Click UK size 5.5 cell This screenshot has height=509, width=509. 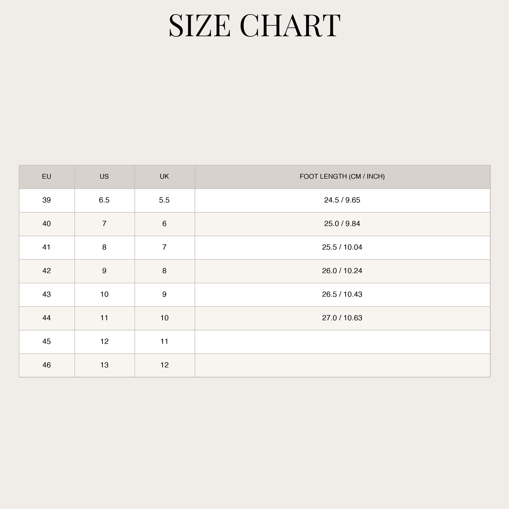(x=164, y=200)
